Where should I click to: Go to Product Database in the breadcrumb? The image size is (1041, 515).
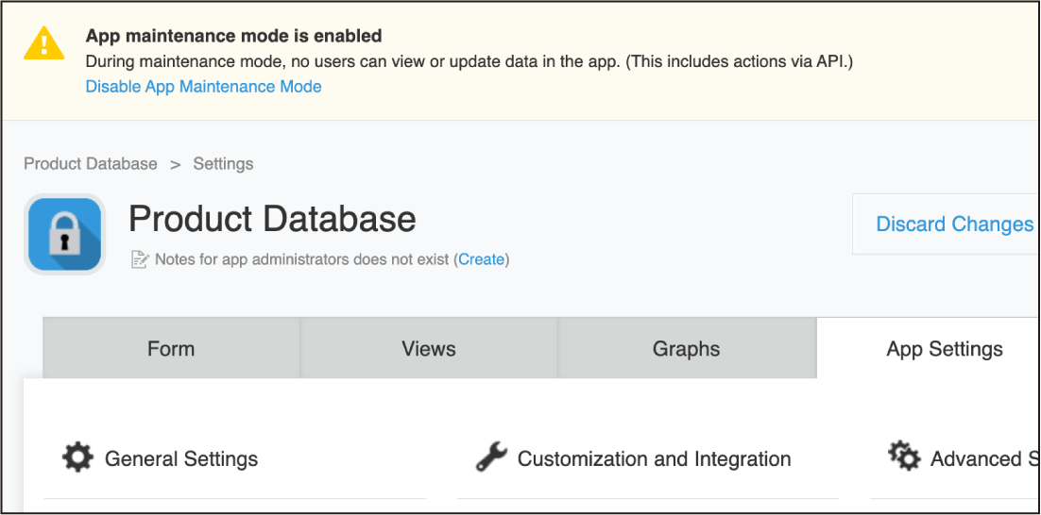click(91, 164)
